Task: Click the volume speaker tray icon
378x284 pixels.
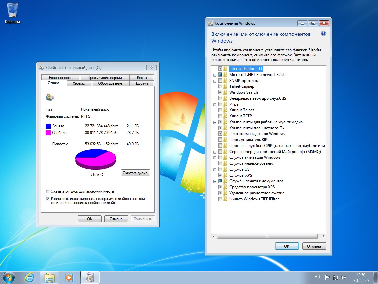Action: (x=344, y=277)
